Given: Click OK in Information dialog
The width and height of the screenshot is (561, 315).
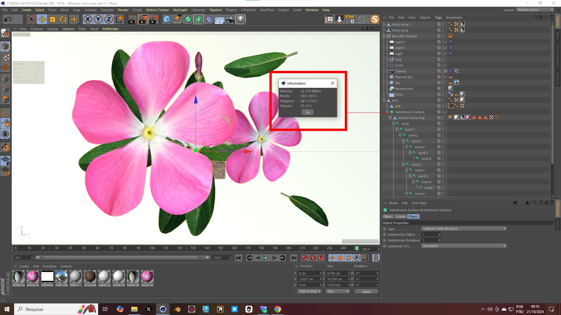Looking at the screenshot, I should 307,113.
